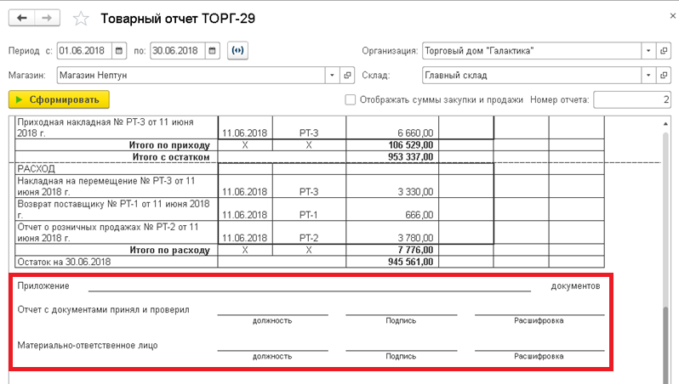Click the Сформировать button

(x=59, y=99)
